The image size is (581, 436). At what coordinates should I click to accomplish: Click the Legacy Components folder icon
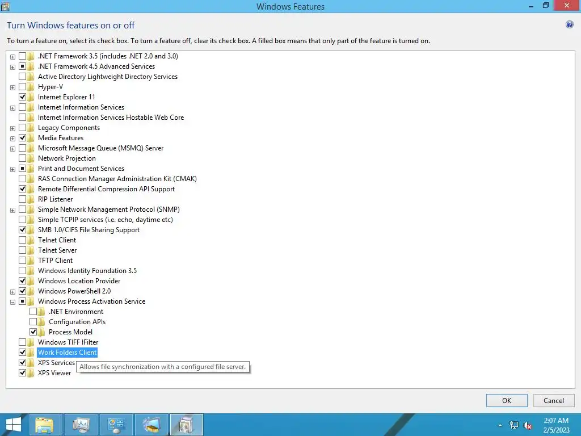[x=31, y=128]
